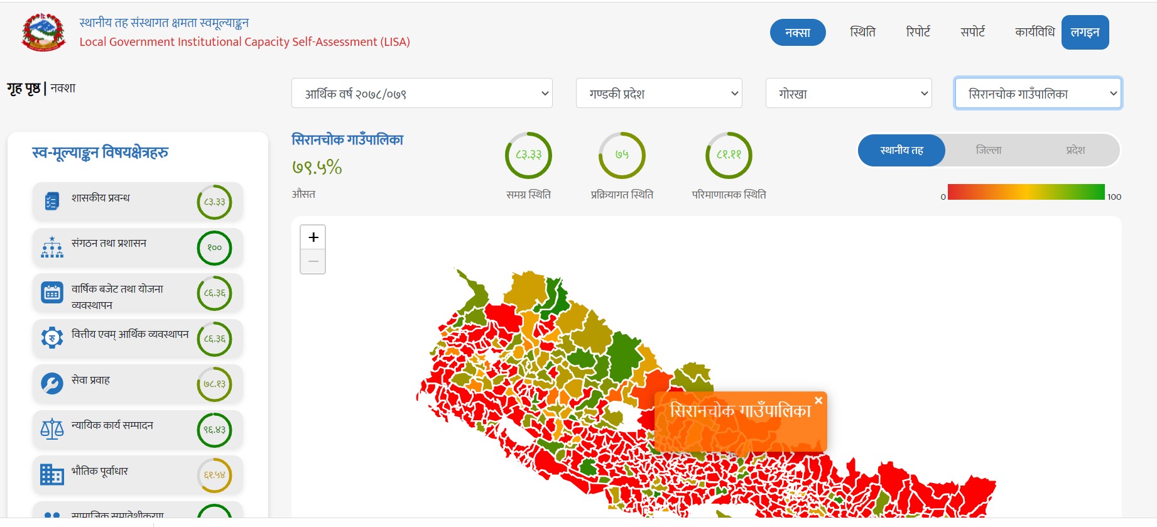Click the संगठन तथा प्रशासन hierarchy icon
Image resolution: width=1157 pixels, height=527 pixels.
pyautogui.click(x=52, y=247)
